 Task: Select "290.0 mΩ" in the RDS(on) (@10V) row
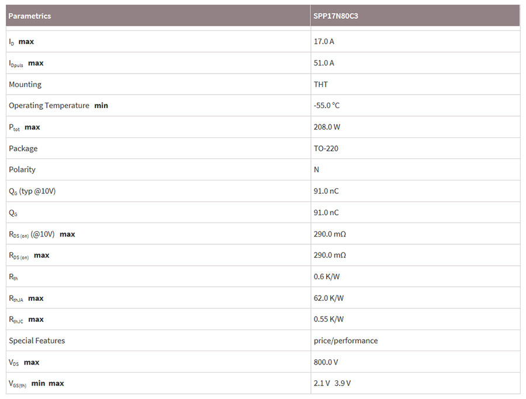click(330, 234)
